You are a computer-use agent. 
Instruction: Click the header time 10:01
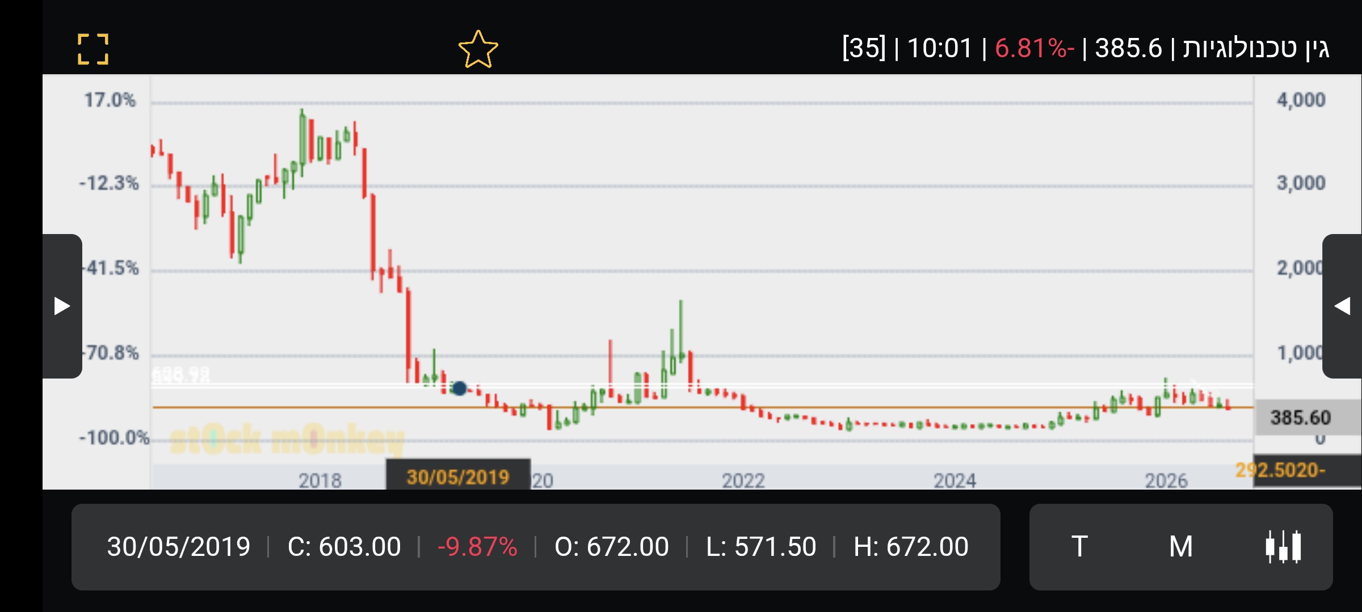[940, 48]
